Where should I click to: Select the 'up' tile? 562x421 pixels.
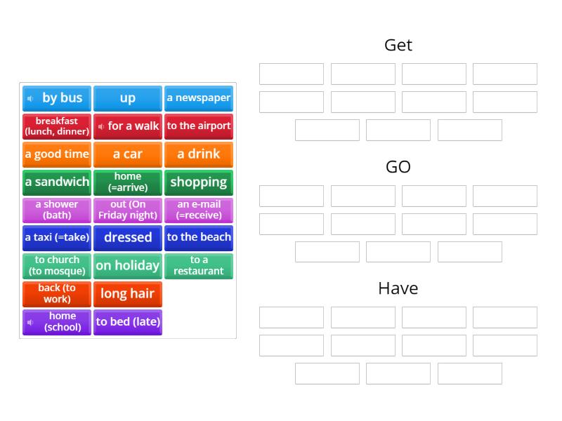coord(127,98)
